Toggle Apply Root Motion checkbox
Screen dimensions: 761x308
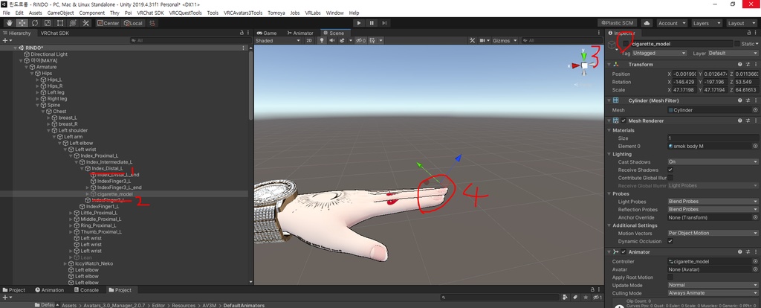click(670, 277)
